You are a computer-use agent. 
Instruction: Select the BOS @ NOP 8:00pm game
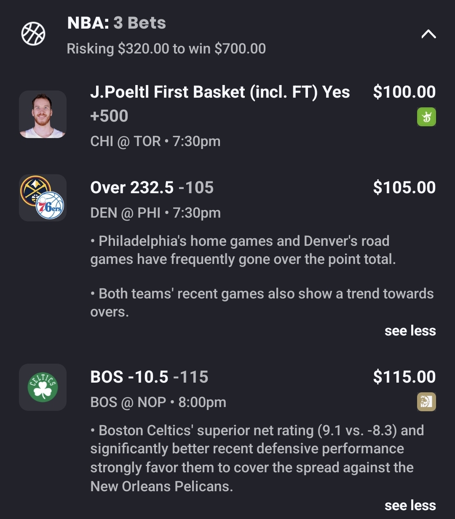point(158,402)
